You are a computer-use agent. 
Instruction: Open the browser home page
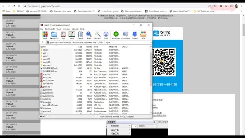[19, 6]
